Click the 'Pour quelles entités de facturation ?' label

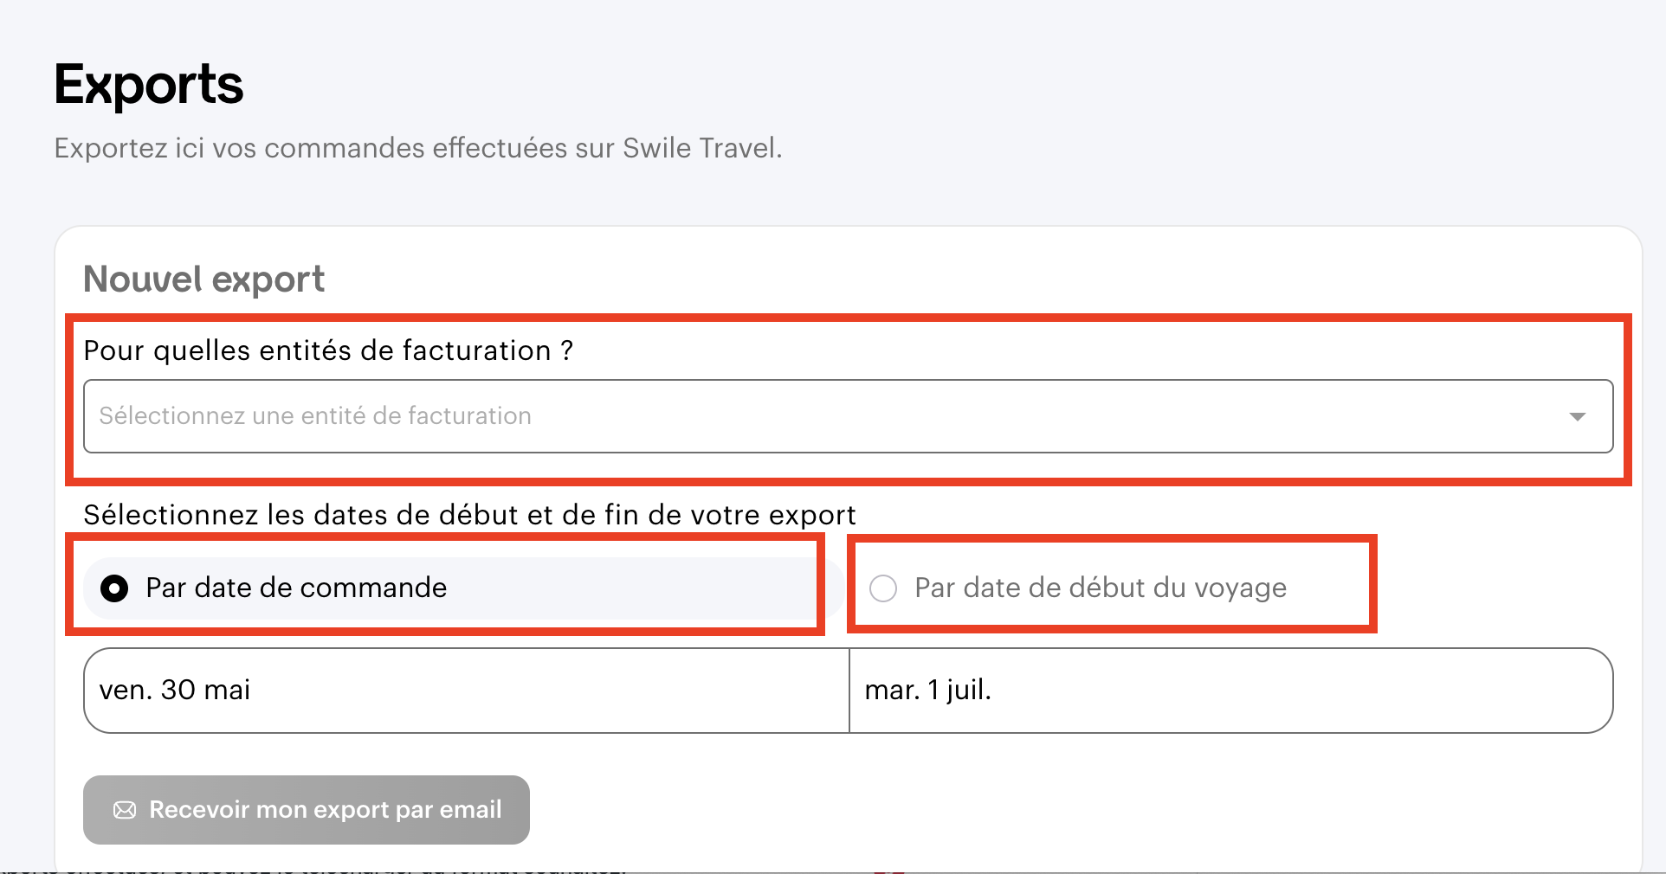click(x=328, y=350)
